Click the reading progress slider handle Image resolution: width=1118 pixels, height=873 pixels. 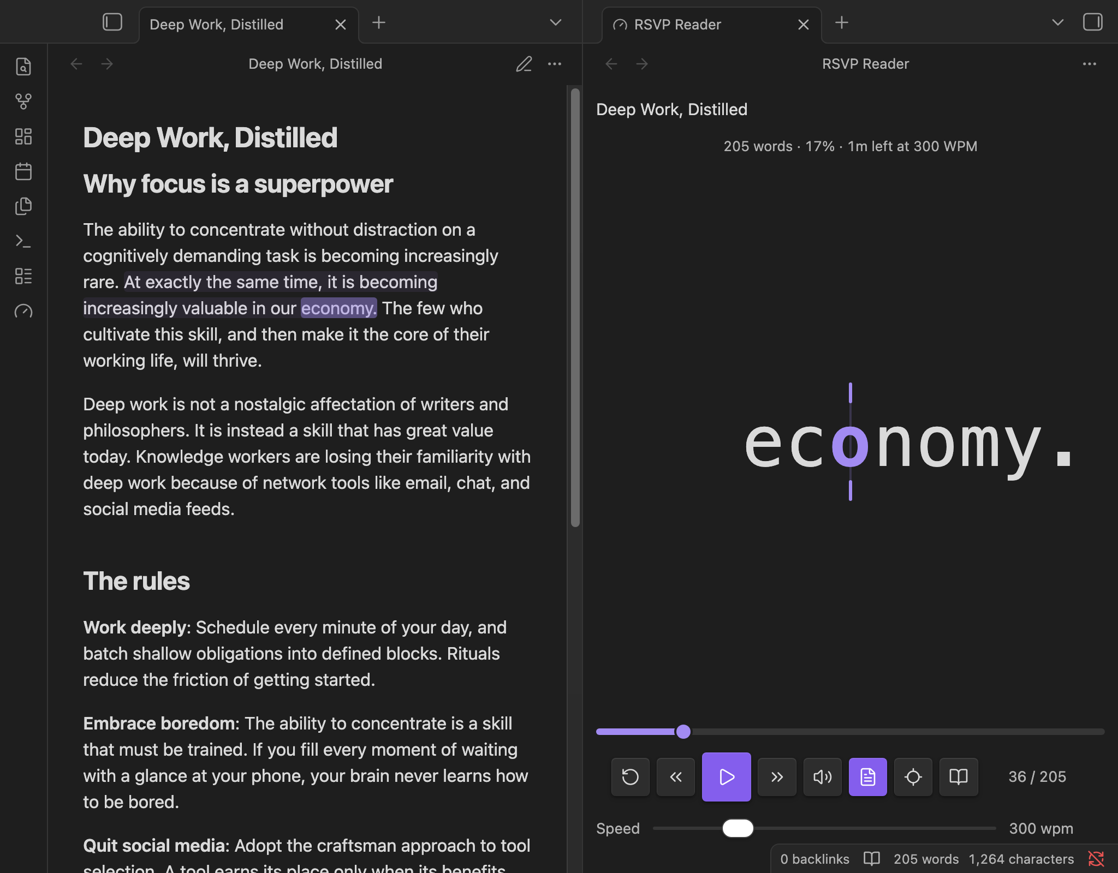click(x=683, y=732)
